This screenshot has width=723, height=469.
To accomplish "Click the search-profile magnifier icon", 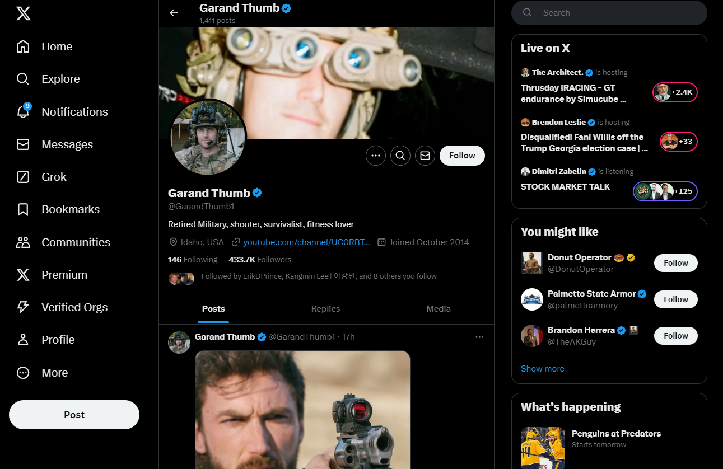I will click(400, 156).
